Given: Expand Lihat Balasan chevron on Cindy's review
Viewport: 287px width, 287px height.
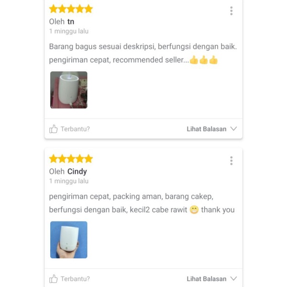Looking at the screenshot, I should (234, 278).
